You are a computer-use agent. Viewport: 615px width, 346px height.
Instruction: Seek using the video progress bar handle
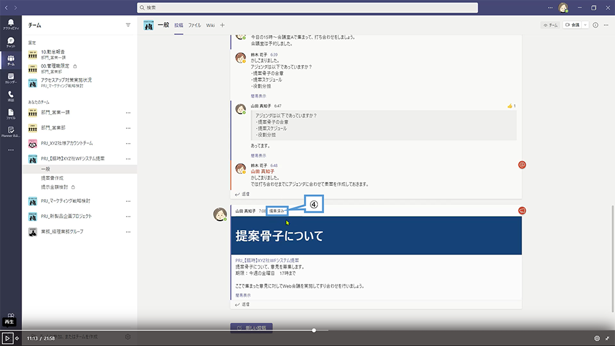click(x=314, y=330)
